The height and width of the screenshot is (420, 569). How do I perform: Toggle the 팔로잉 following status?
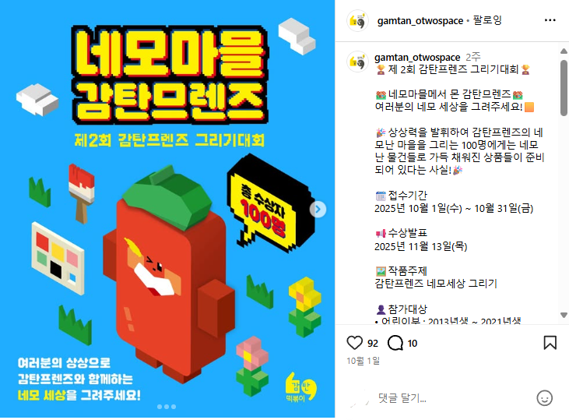click(487, 20)
